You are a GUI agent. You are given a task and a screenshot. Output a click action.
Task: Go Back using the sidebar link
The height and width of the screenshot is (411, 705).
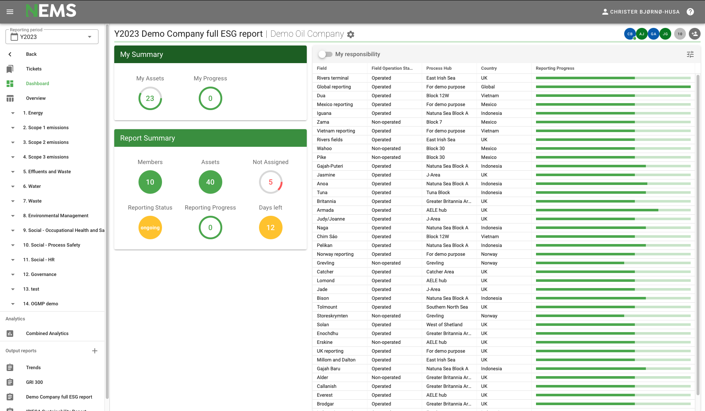pos(31,54)
